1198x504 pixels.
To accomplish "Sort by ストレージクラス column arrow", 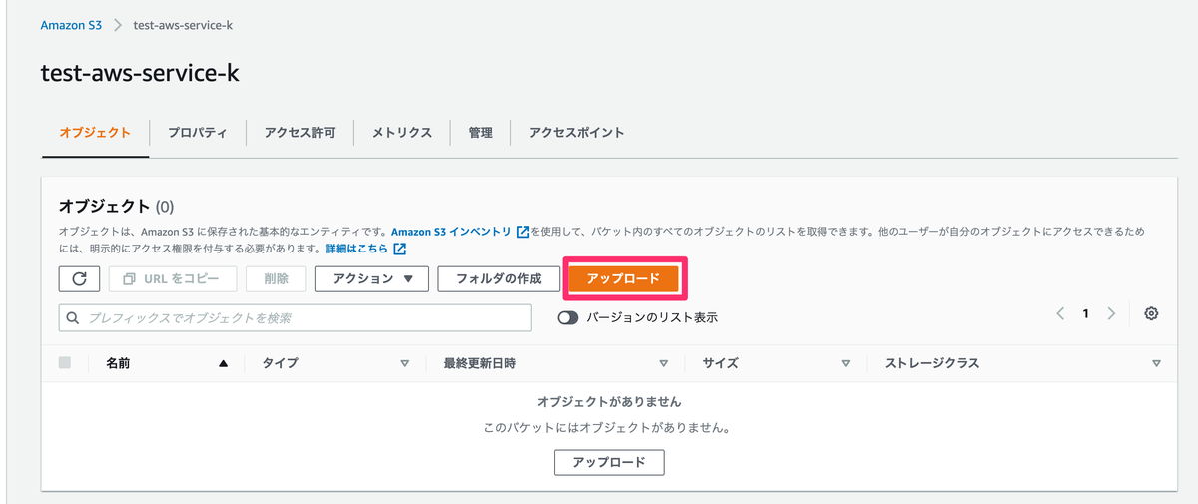I will pos(1156,364).
